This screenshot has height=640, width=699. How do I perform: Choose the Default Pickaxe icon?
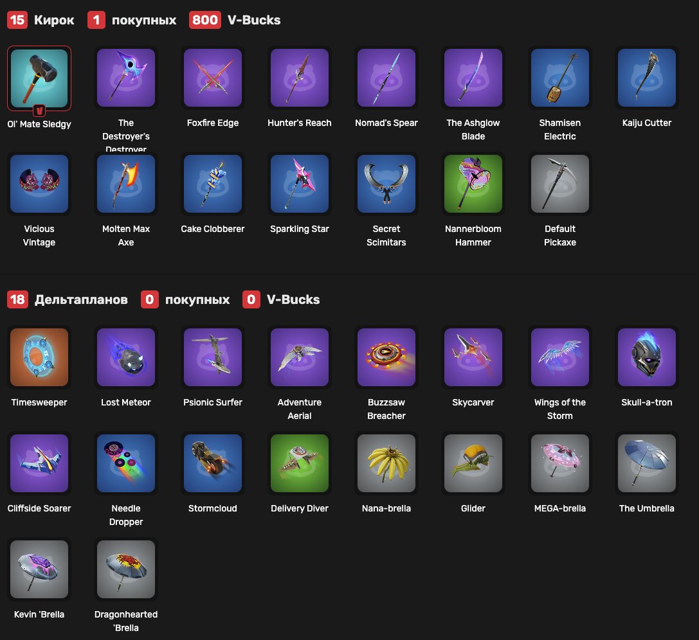click(x=560, y=184)
